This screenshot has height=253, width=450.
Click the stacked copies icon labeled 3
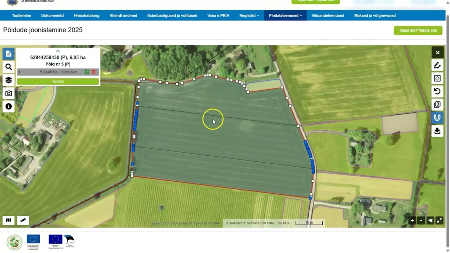[437, 104]
